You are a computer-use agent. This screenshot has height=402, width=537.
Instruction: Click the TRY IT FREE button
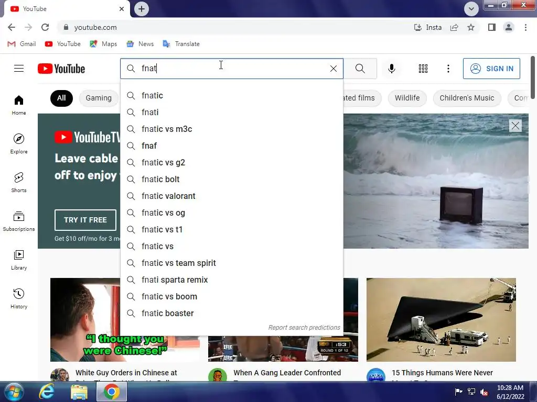[85, 220]
